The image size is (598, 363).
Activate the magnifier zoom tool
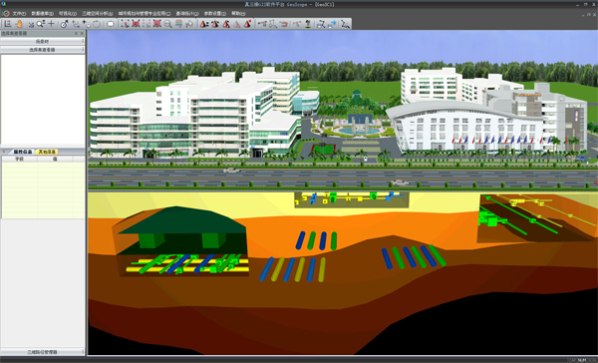pos(41,24)
